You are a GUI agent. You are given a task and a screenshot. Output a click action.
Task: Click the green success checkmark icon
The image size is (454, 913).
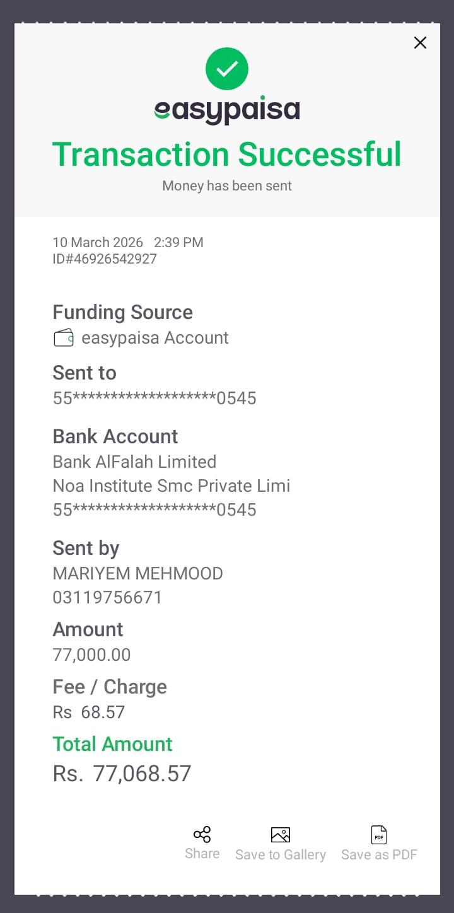point(227,68)
